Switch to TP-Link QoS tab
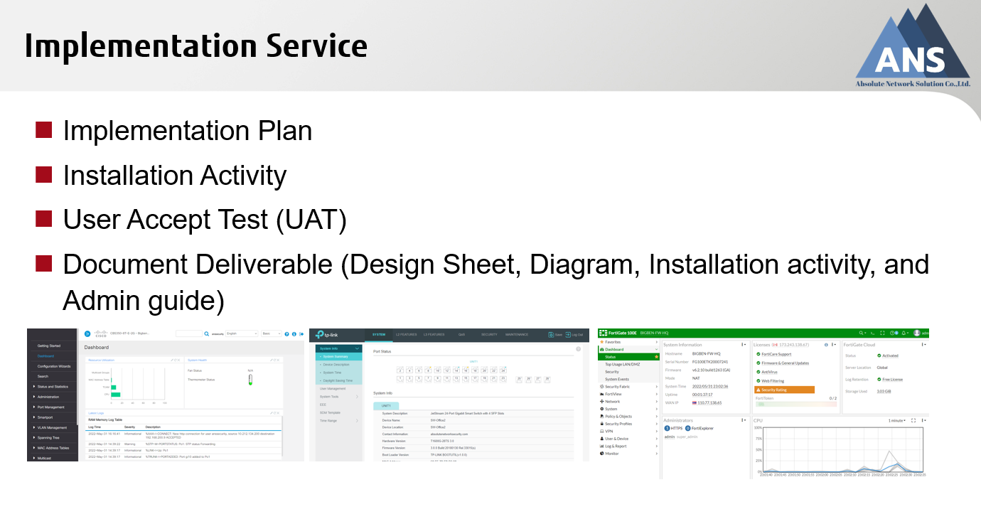This screenshot has height=524, width=981. (461, 334)
